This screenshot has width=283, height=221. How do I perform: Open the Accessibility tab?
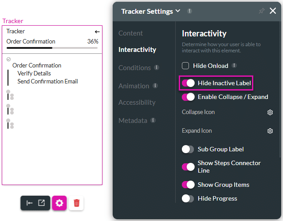point(137,103)
